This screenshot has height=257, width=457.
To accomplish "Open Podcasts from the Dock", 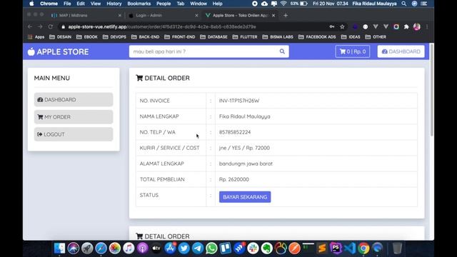I will click(x=143, y=248).
